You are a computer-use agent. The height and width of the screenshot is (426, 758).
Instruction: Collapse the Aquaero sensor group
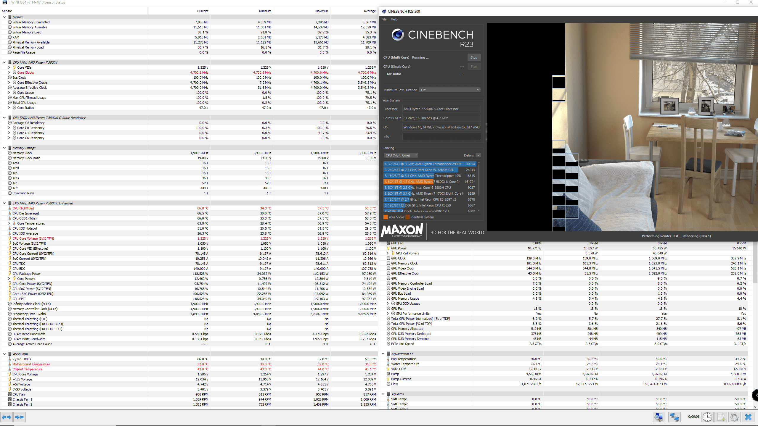click(x=383, y=394)
